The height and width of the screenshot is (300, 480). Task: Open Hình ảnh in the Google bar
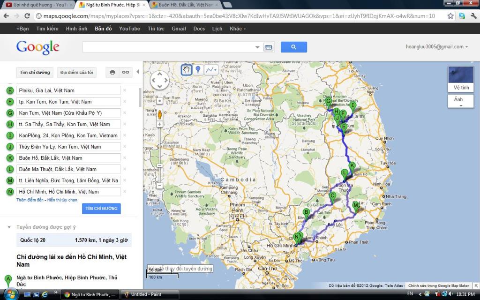[x=76, y=29]
